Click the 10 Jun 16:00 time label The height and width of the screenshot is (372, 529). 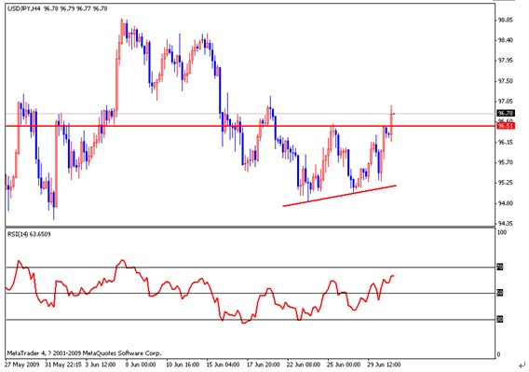click(x=183, y=365)
